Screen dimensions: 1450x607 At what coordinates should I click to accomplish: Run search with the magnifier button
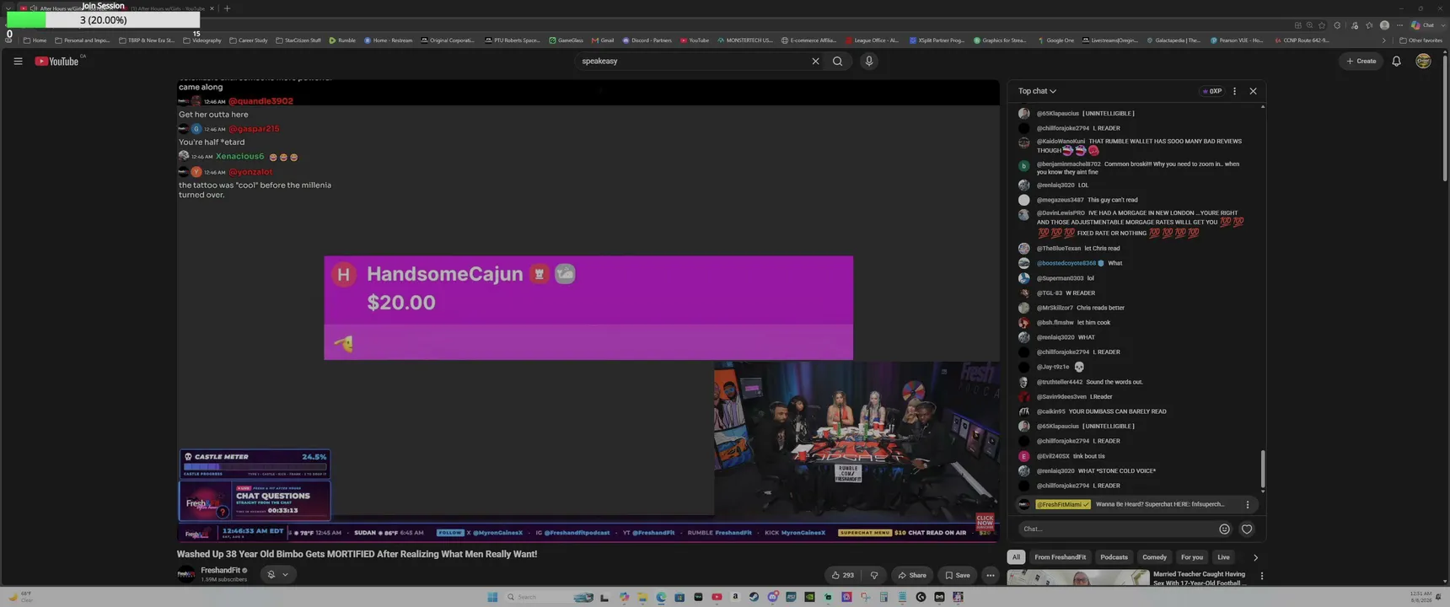tap(837, 61)
